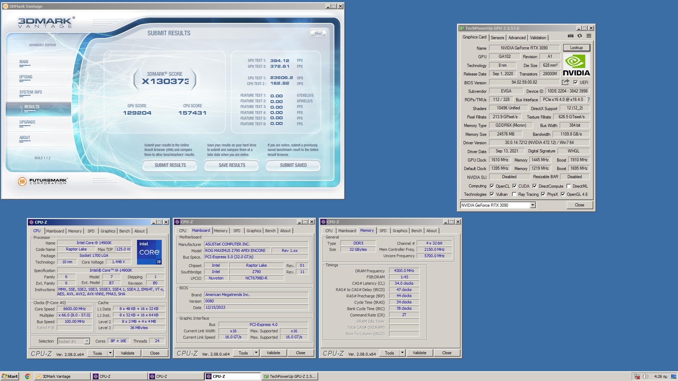
Task: Click the system clock 4:26
Action: pos(660,376)
